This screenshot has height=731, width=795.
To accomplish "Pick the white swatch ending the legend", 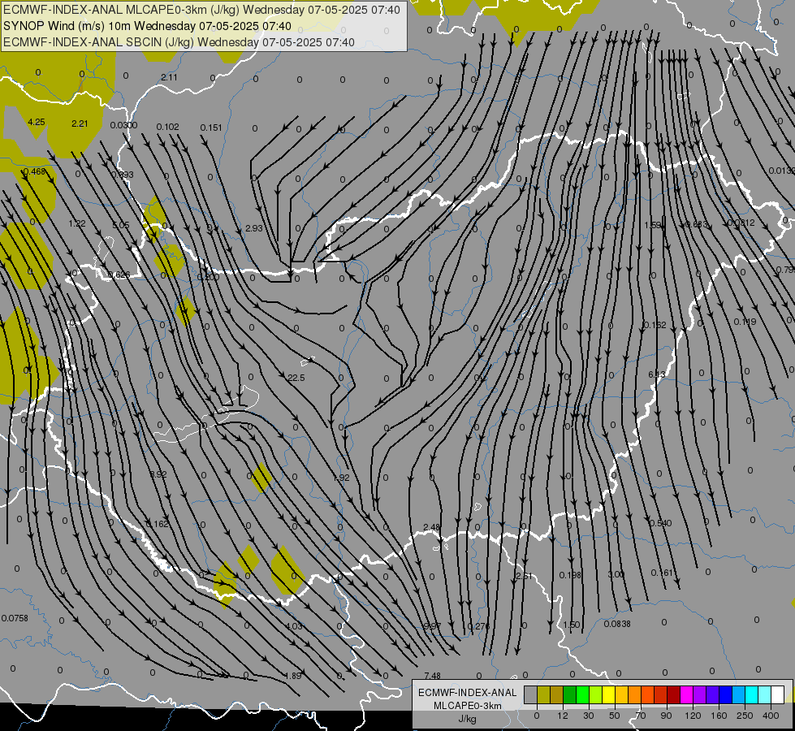I will 777,695.
